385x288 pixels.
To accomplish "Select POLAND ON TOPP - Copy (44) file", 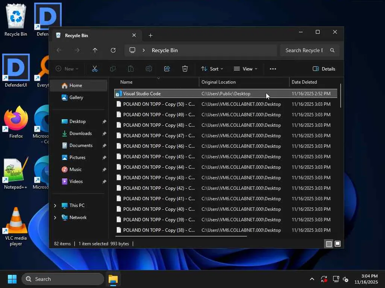I will (226, 167).
